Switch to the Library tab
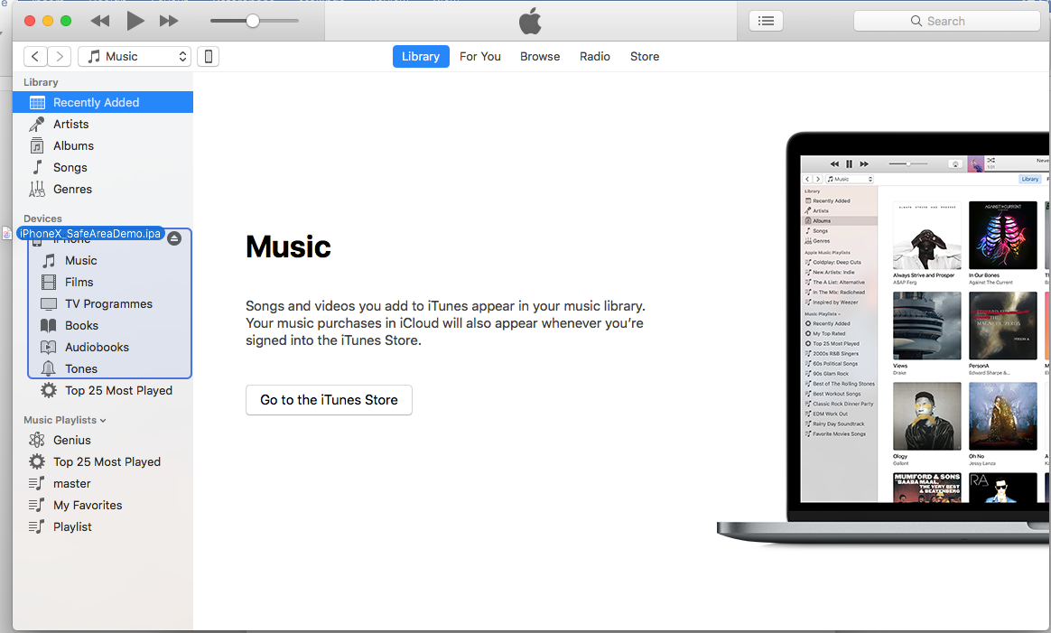1051x633 pixels. coord(421,56)
